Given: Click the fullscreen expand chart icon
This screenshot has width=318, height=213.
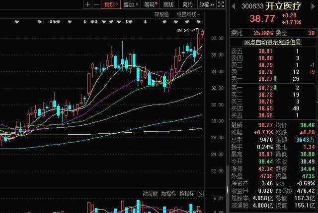Looking at the screenshot, I should point(221,4).
